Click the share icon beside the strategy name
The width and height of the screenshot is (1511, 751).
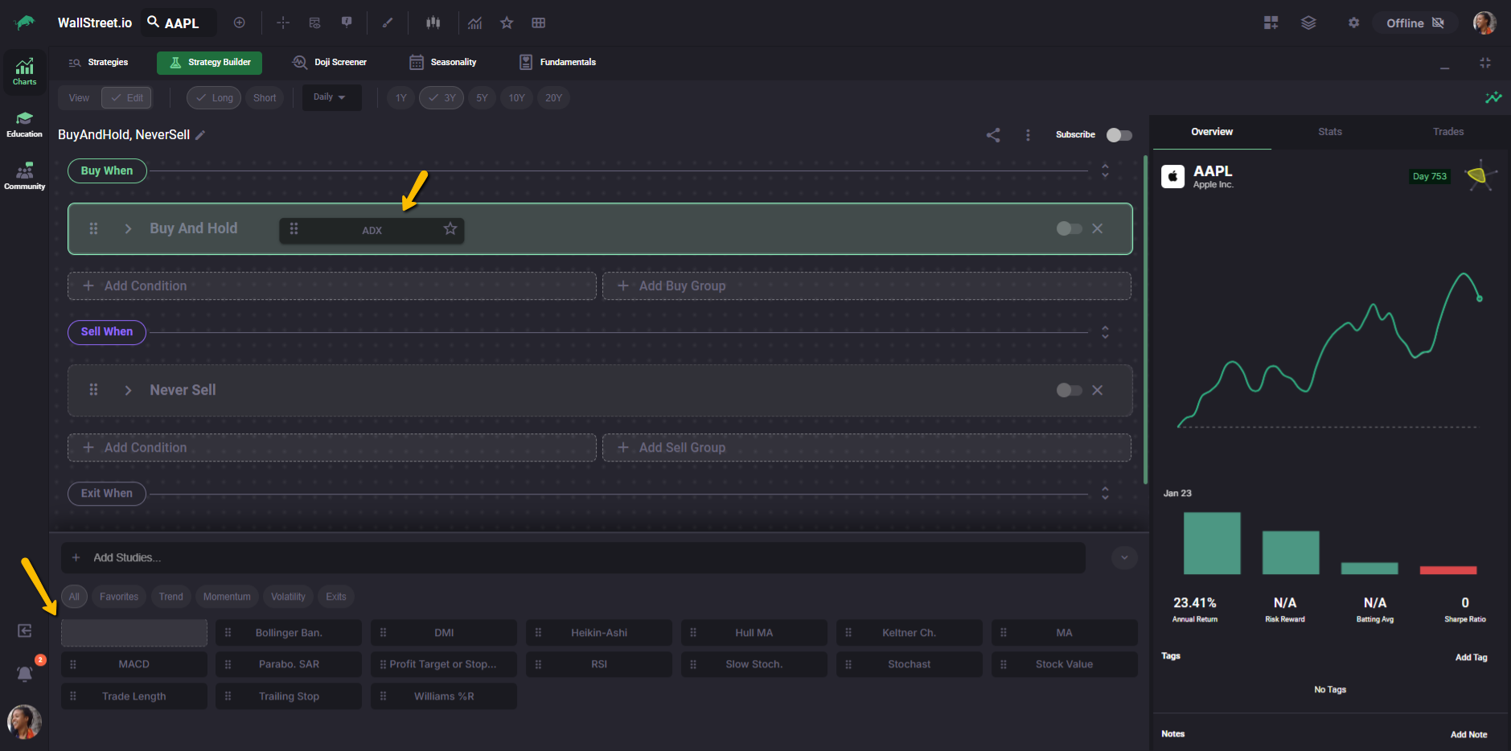[993, 135]
